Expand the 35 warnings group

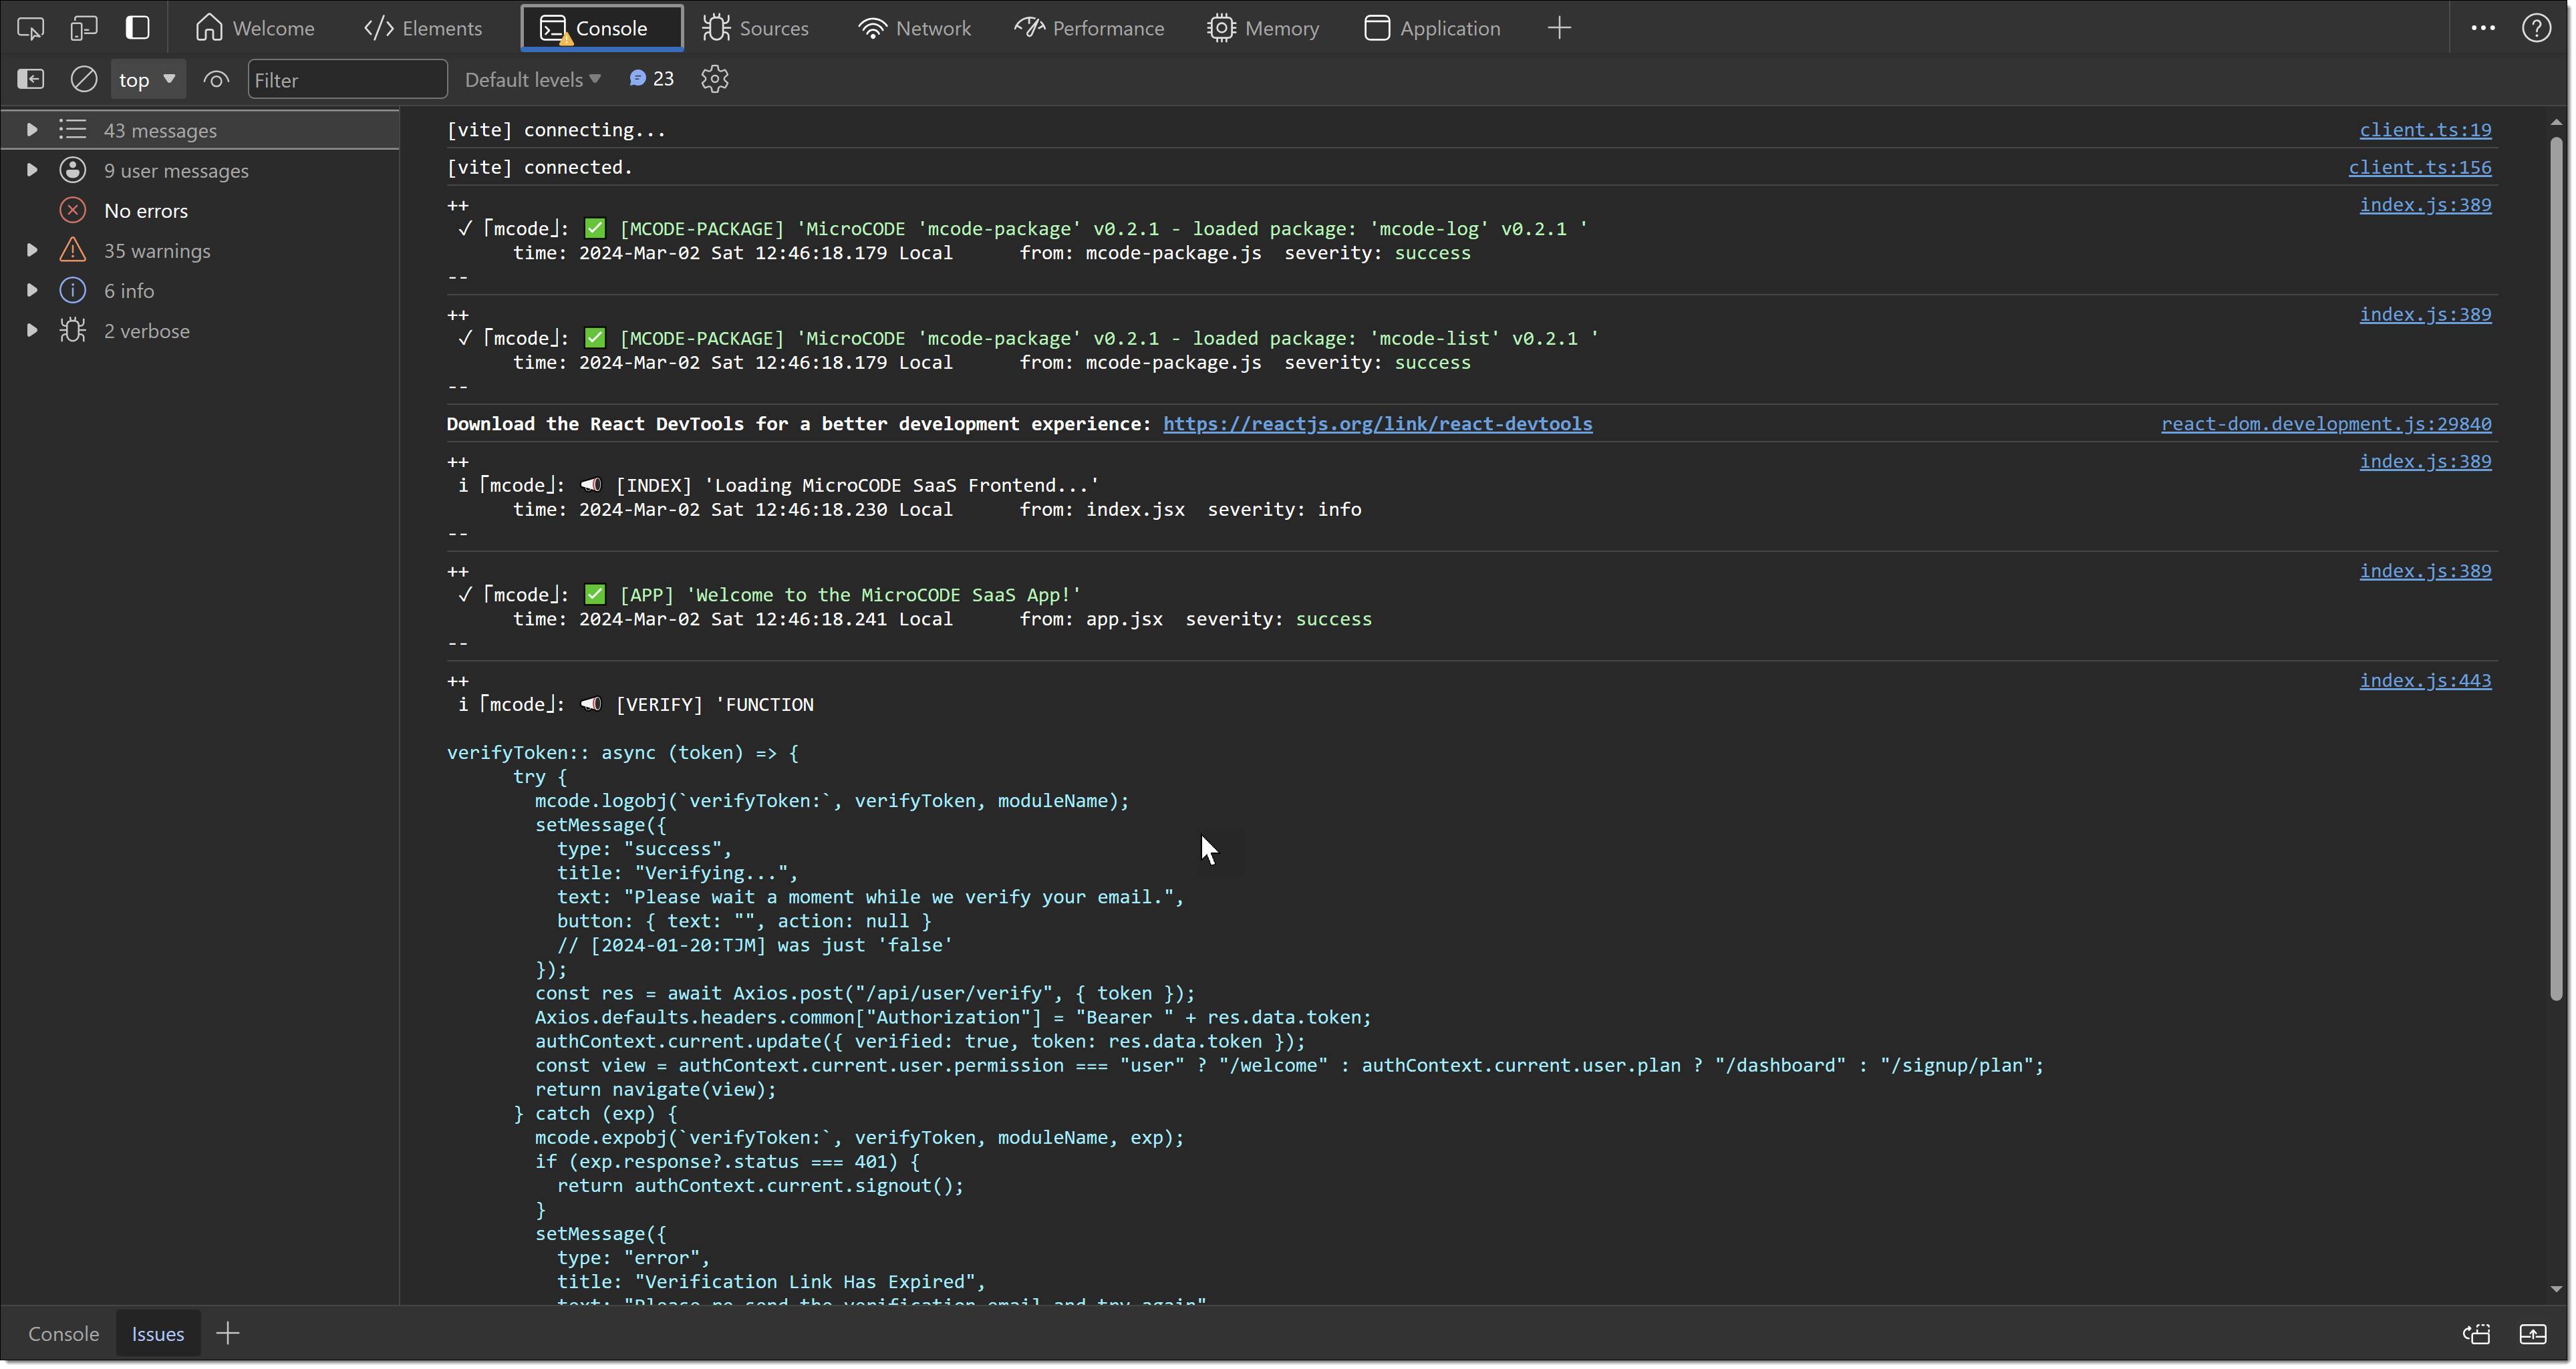pyautogui.click(x=31, y=250)
